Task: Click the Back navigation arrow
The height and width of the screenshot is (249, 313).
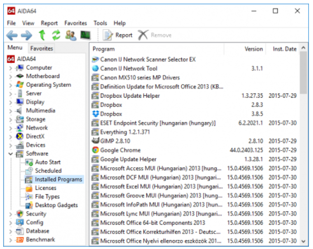Action: click(12, 35)
